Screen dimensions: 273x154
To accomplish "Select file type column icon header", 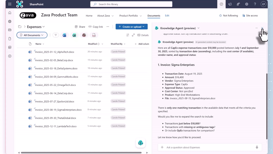I will coord(30,44).
